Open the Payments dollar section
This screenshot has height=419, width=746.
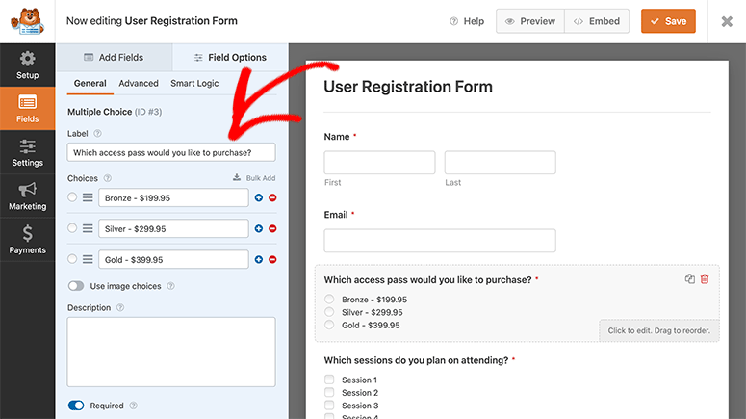(27, 240)
